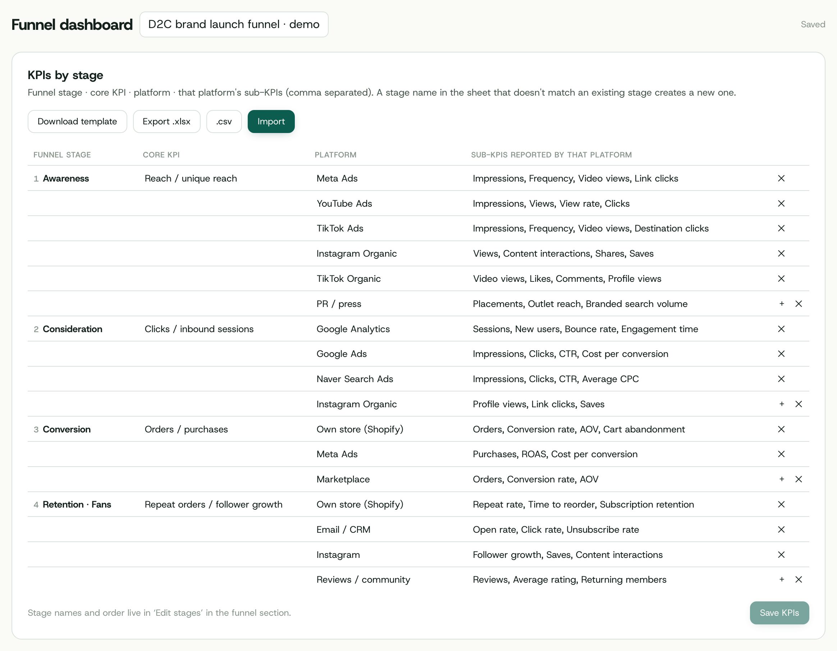Remove the TikTok Organic row
Image resolution: width=837 pixels, height=651 pixels.
tap(781, 279)
